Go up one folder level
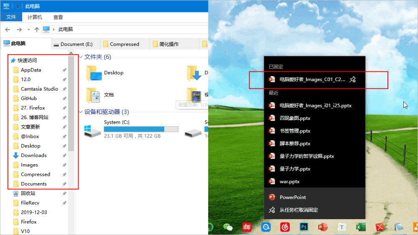This screenshot has width=418, height=235. (37, 30)
